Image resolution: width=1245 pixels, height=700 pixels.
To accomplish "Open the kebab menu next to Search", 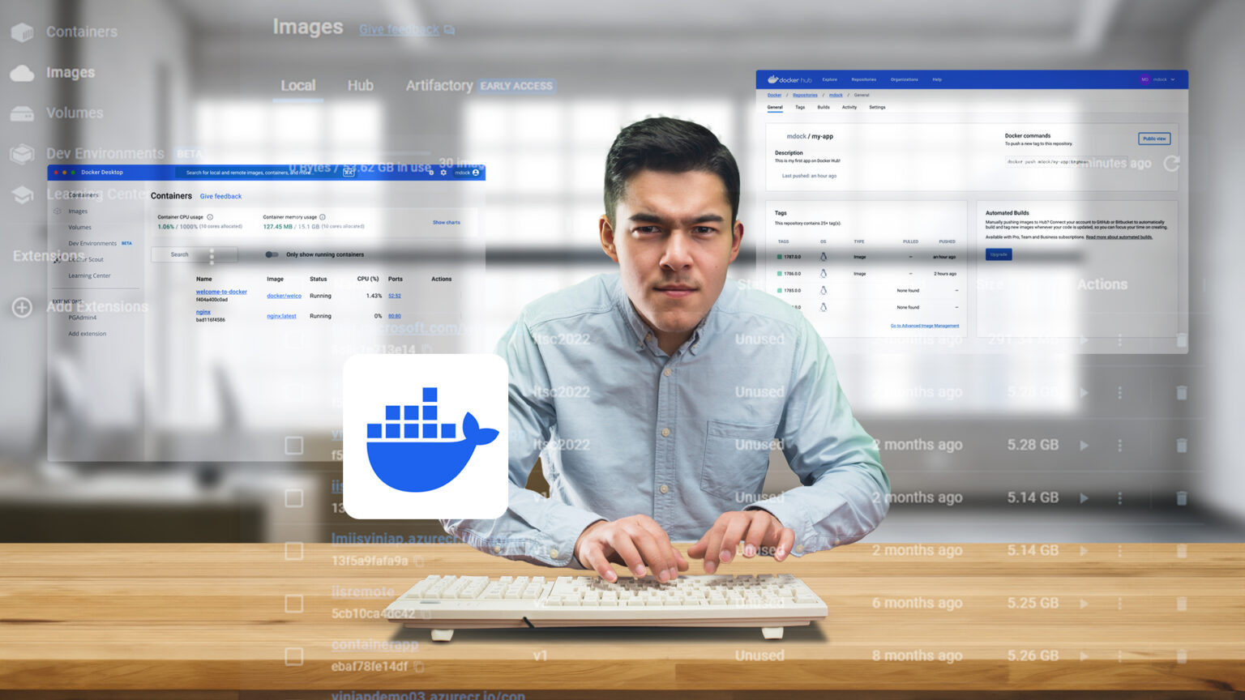I will point(212,255).
